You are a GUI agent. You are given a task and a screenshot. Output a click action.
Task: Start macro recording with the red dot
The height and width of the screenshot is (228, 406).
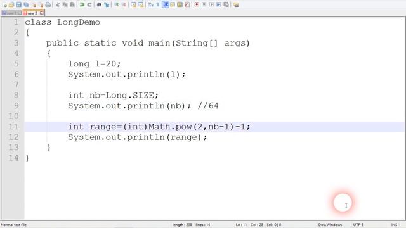pos(197,4)
